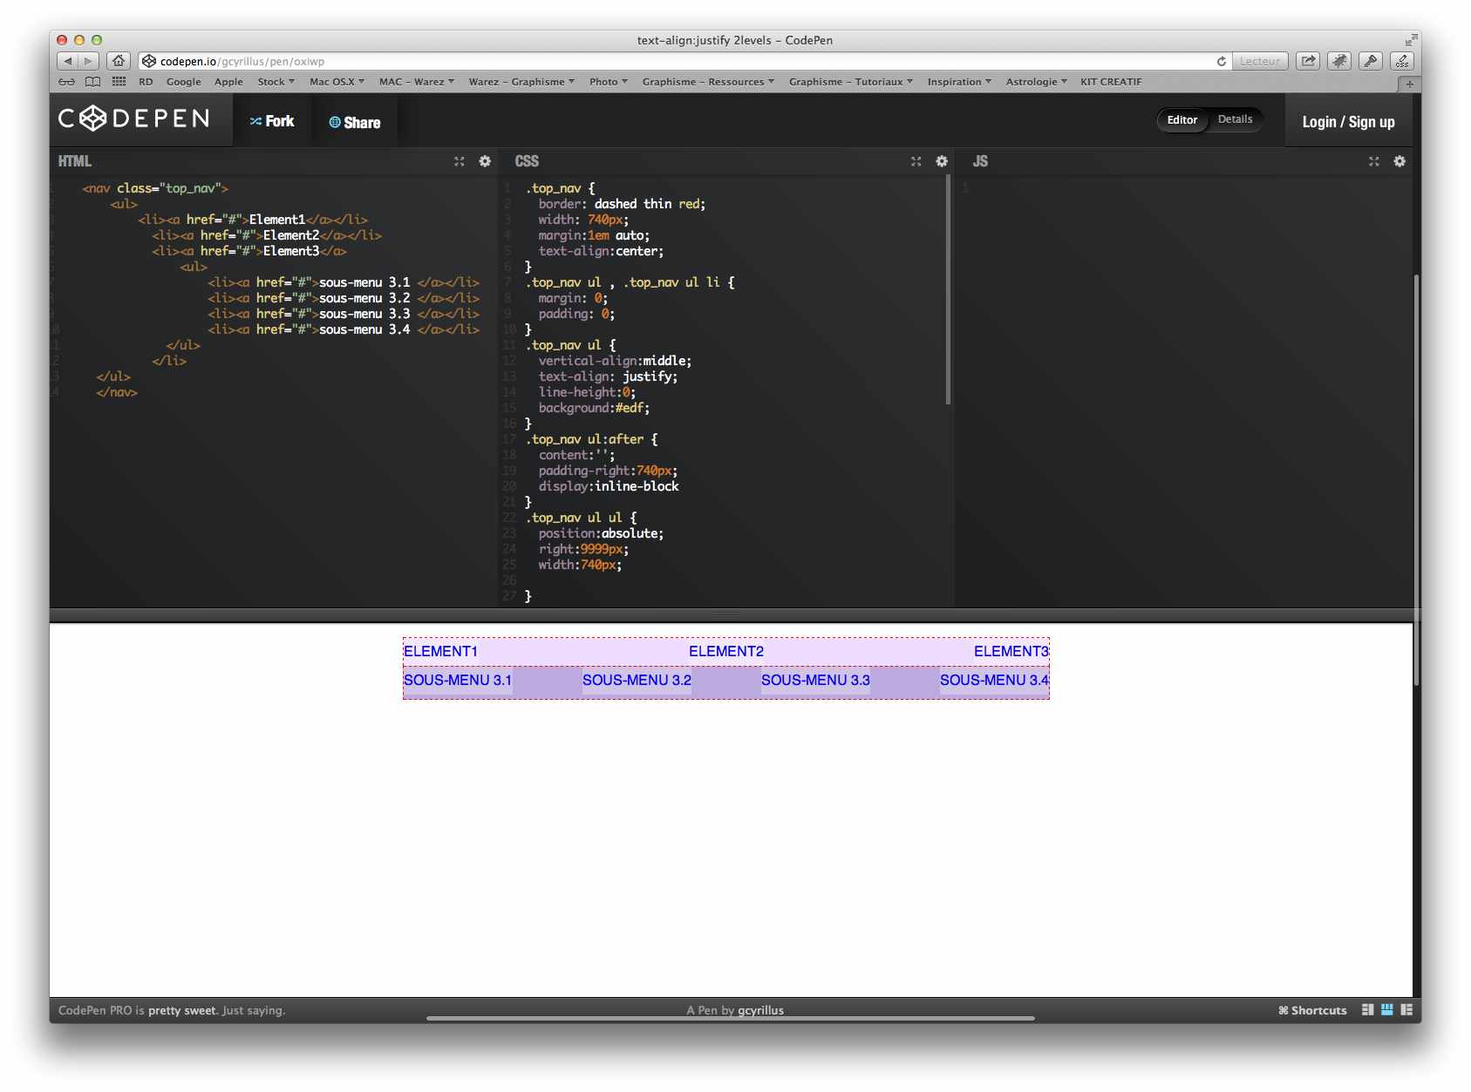Open JS panel settings gear
1471x1092 pixels.
1399,161
